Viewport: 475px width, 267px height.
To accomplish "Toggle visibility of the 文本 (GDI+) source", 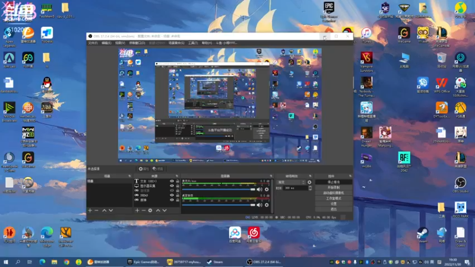I will pyautogui.click(x=172, y=181).
